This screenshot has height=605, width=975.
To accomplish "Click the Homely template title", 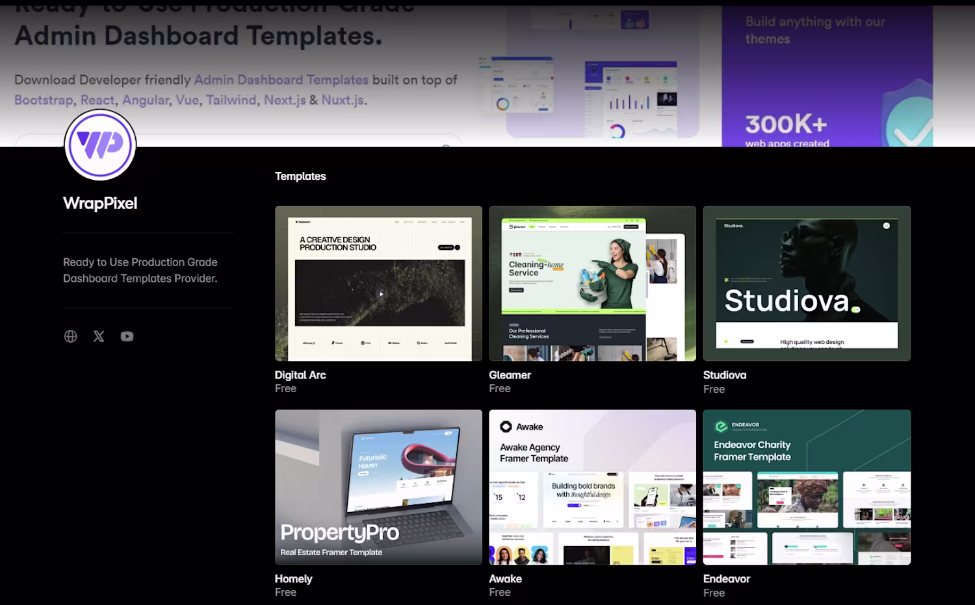I will (x=293, y=579).
